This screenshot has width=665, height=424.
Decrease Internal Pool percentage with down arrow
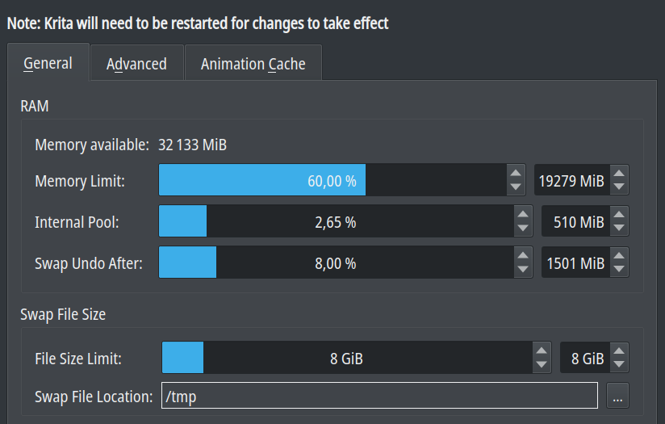point(523,229)
